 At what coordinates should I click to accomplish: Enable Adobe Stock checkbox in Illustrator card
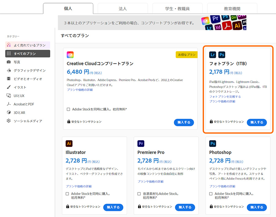point(67,194)
